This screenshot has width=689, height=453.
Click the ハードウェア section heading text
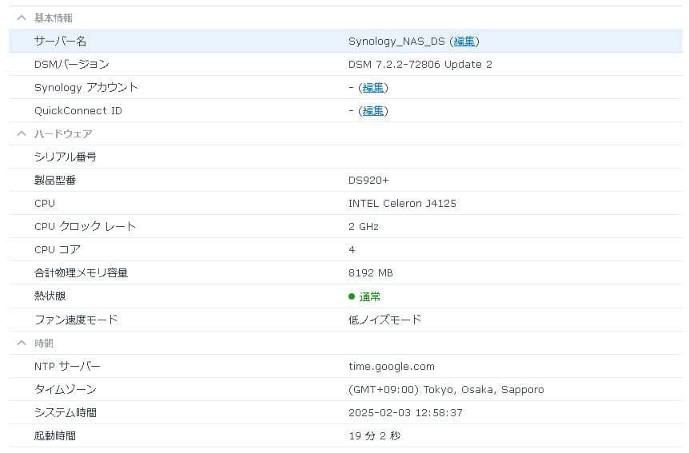(x=63, y=133)
